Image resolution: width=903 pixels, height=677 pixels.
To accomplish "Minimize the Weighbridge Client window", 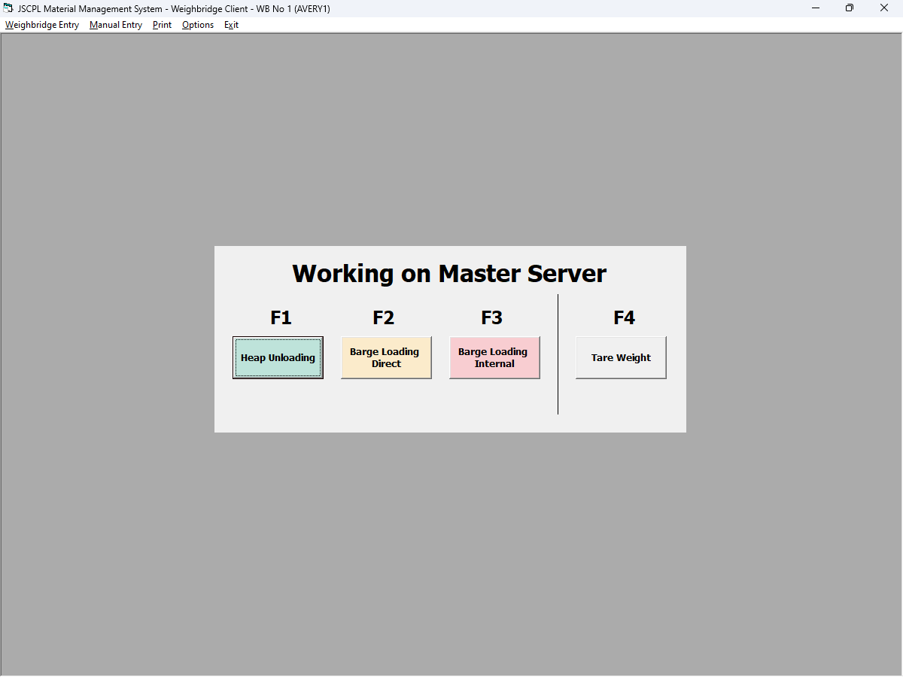I will [815, 8].
